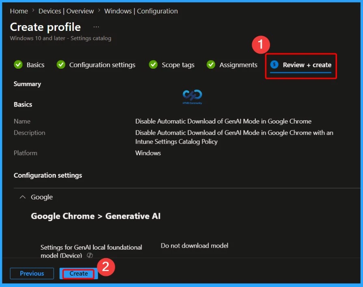Open Windows | Configuration breadcrumb
This screenshot has height=287, width=363.
[x=141, y=11]
